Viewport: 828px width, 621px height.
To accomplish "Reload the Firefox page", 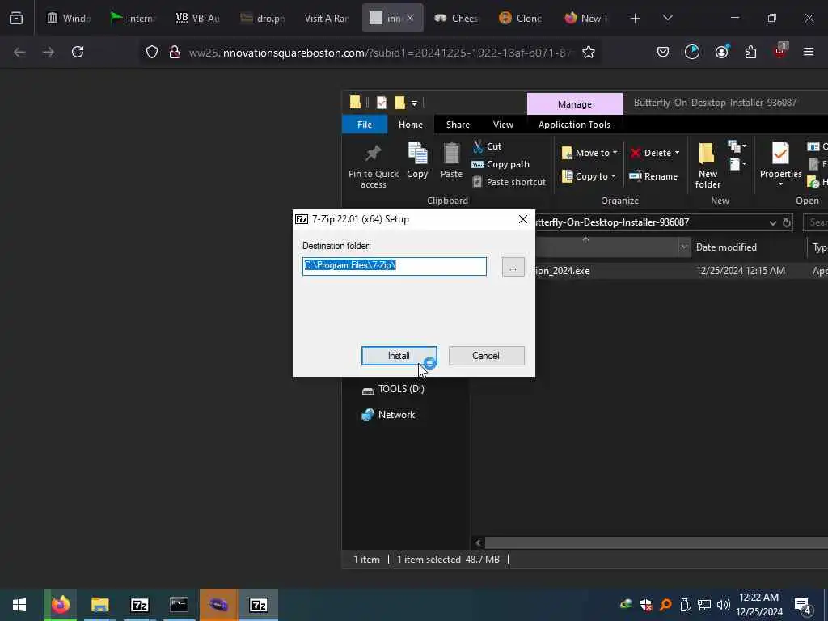I will point(78,52).
